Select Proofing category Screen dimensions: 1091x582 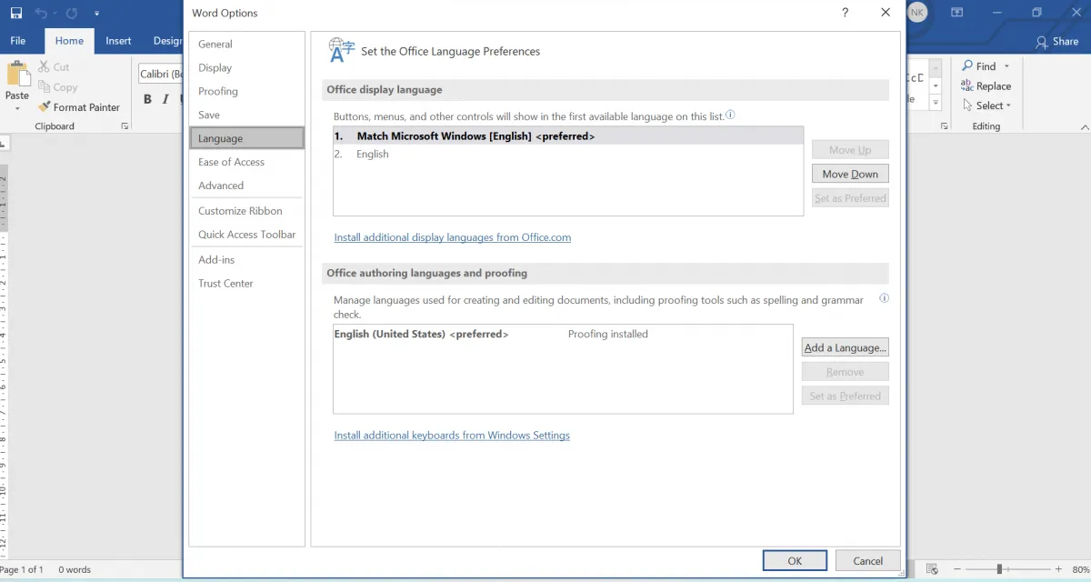[246, 91]
